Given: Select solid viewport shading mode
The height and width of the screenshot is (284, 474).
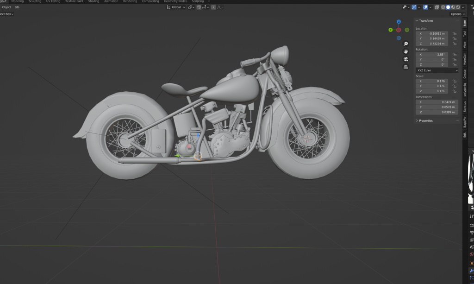Looking at the screenshot, I should (448, 7).
